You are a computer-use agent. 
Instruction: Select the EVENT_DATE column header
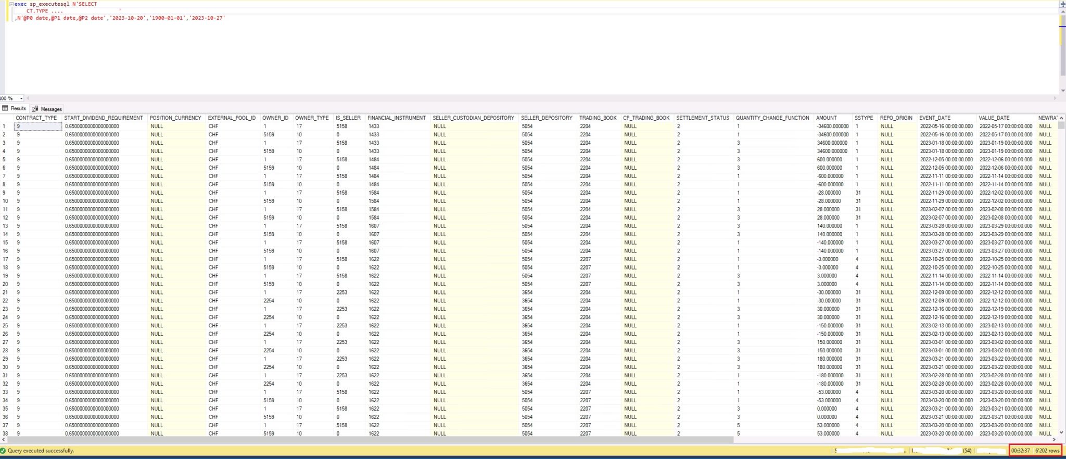pyautogui.click(x=934, y=118)
